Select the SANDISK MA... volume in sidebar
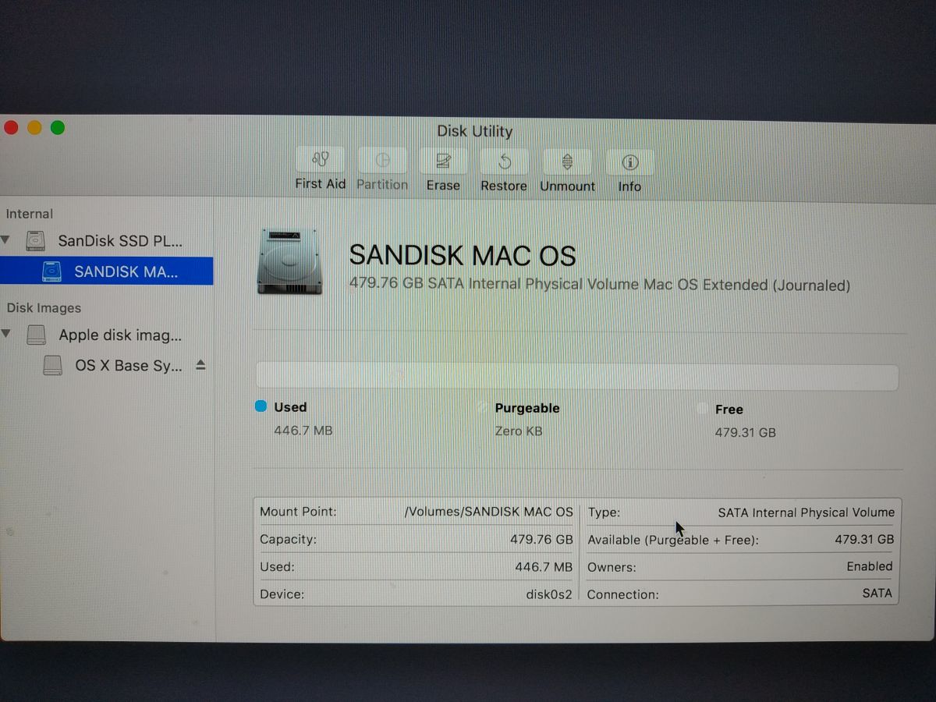The width and height of the screenshot is (936, 702). pos(106,271)
